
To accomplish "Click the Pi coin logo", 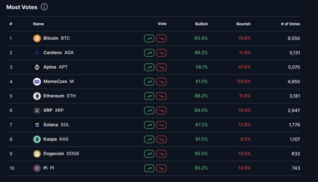I will (37, 168).
